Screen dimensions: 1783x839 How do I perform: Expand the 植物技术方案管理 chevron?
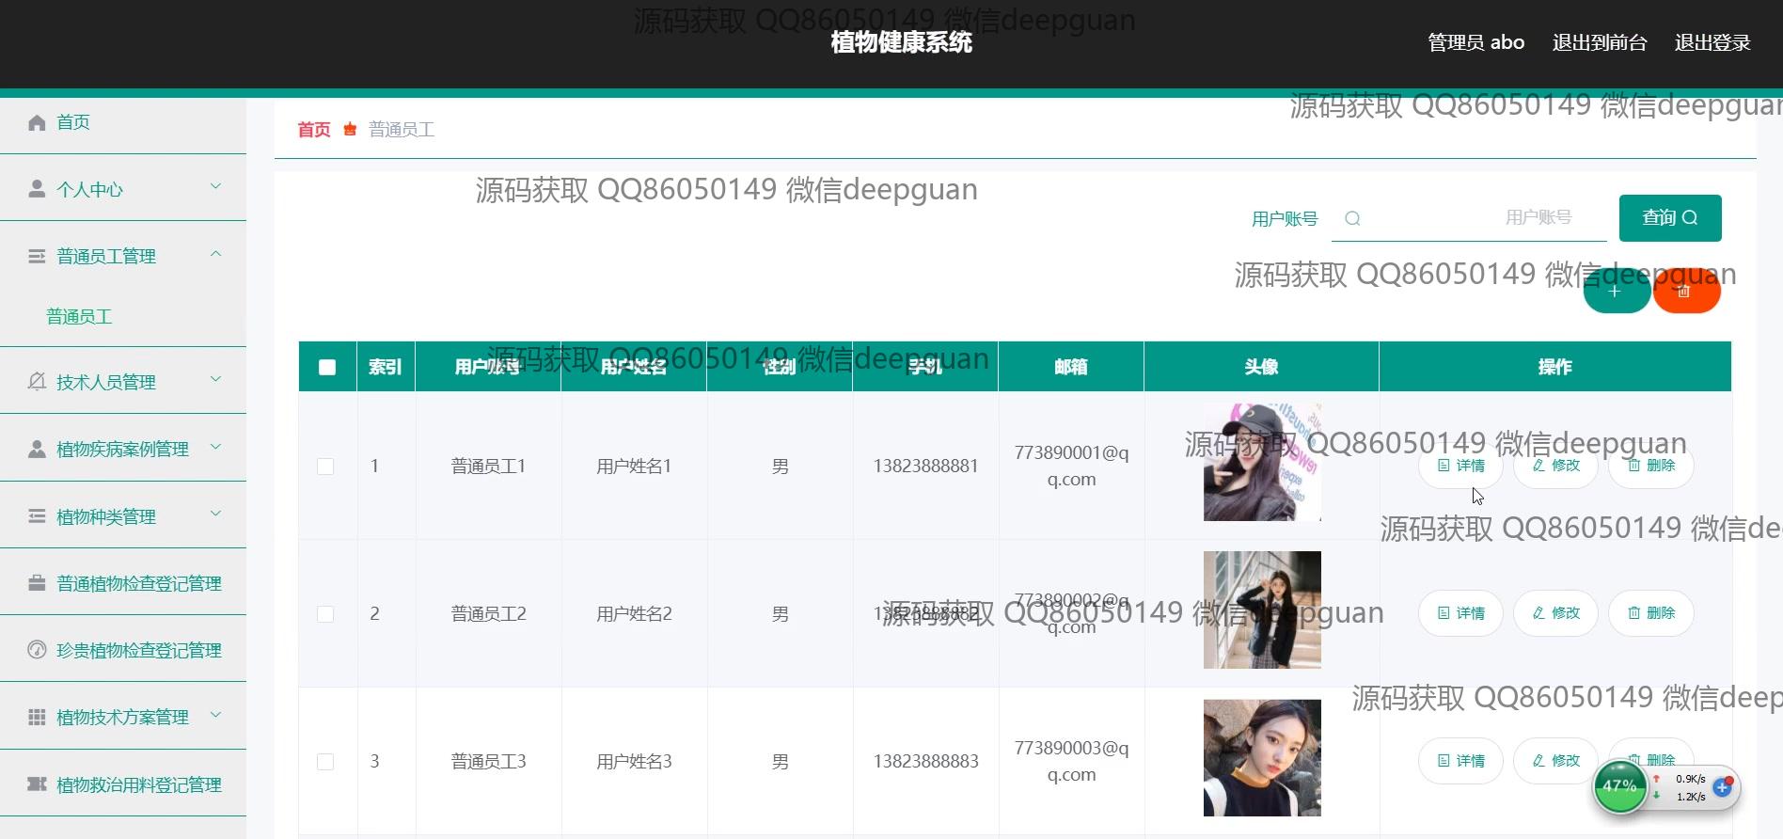click(x=215, y=715)
